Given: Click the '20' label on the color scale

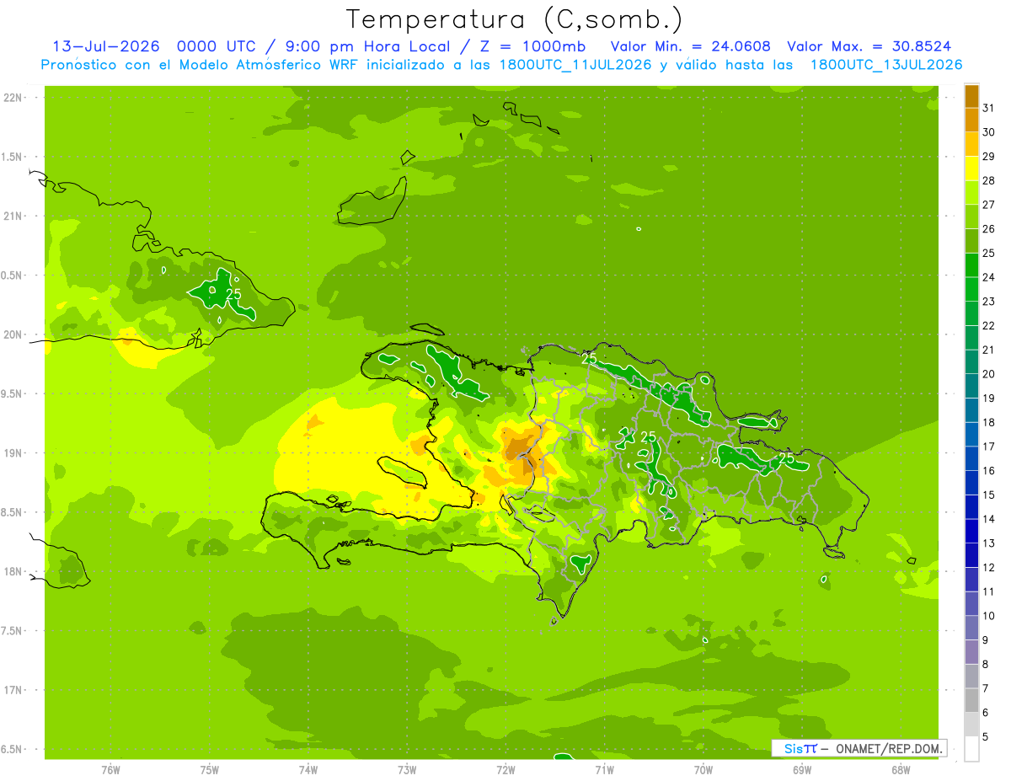Looking at the screenshot, I should 988,374.
